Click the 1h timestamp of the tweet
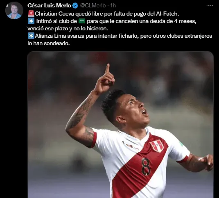The height and width of the screenshot is (198, 219). 113,6
